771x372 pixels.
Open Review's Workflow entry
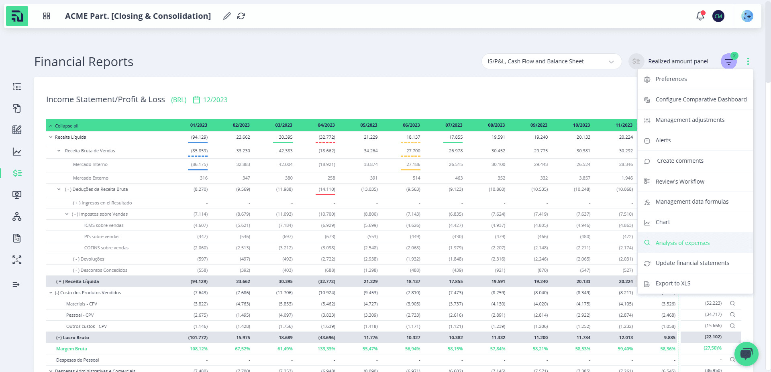pos(695,182)
